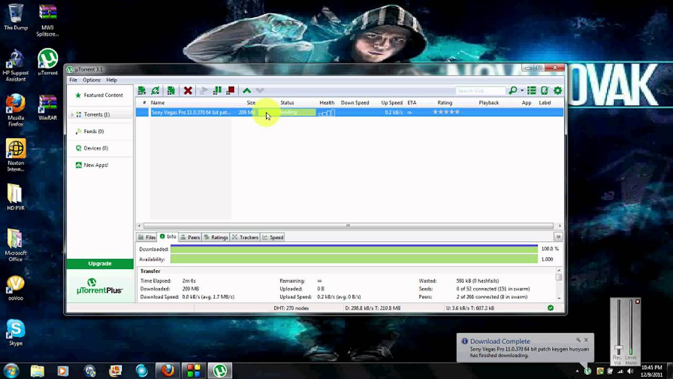The width and height of the screenshot is (673, 379).
Task: Click the list view toolbar icon
Action: 532,91
